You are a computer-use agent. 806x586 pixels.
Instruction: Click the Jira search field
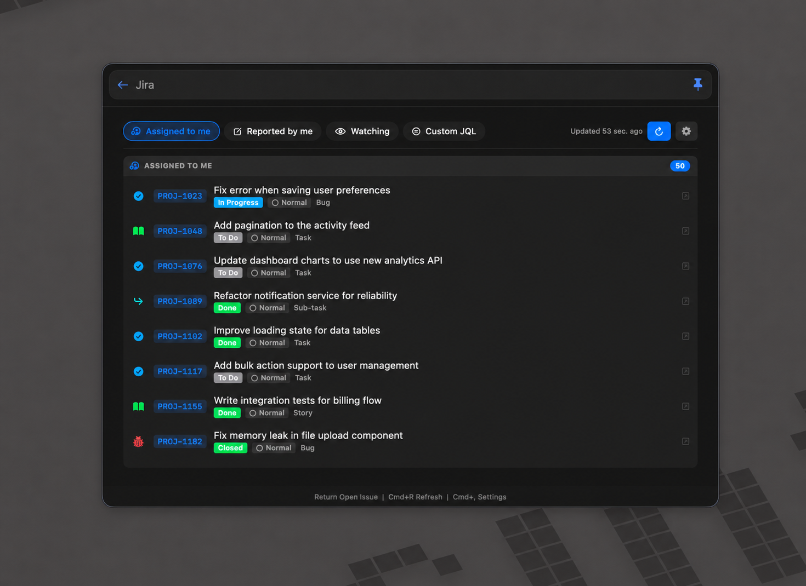pos(410,85)
